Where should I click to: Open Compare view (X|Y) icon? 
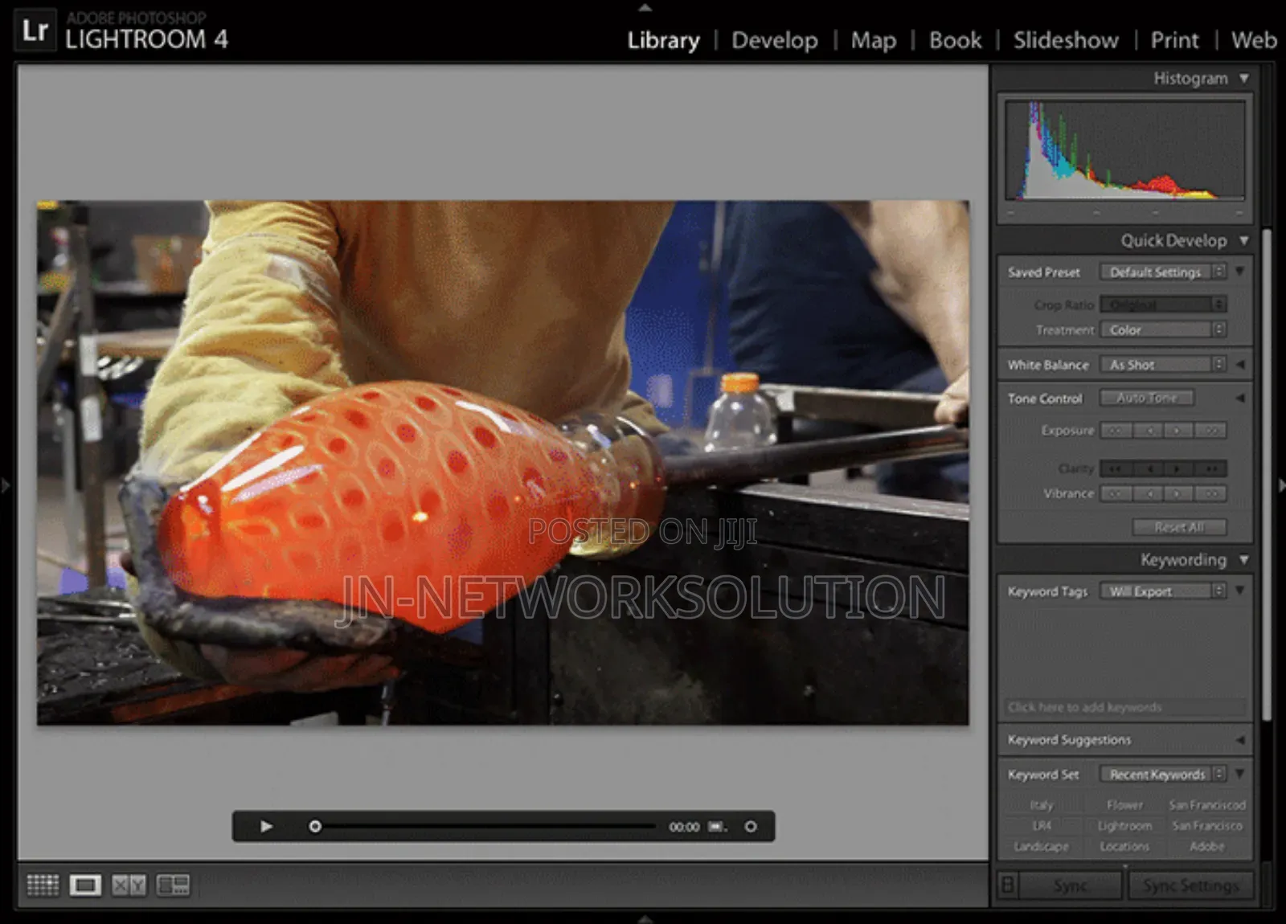pos(129,885)
